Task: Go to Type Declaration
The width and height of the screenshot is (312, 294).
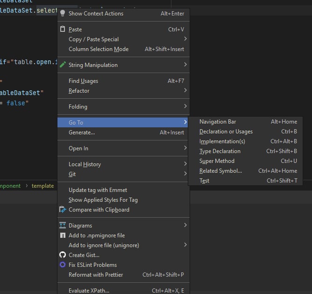Action: (220, 151)
